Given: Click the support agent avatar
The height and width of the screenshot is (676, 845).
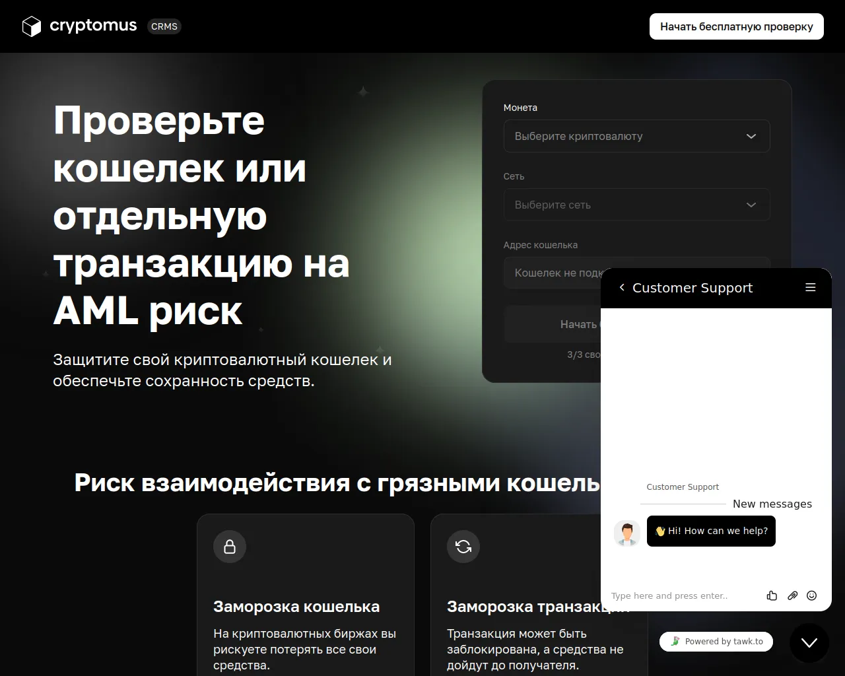Looking at the screenshot, I should point(626,533).
